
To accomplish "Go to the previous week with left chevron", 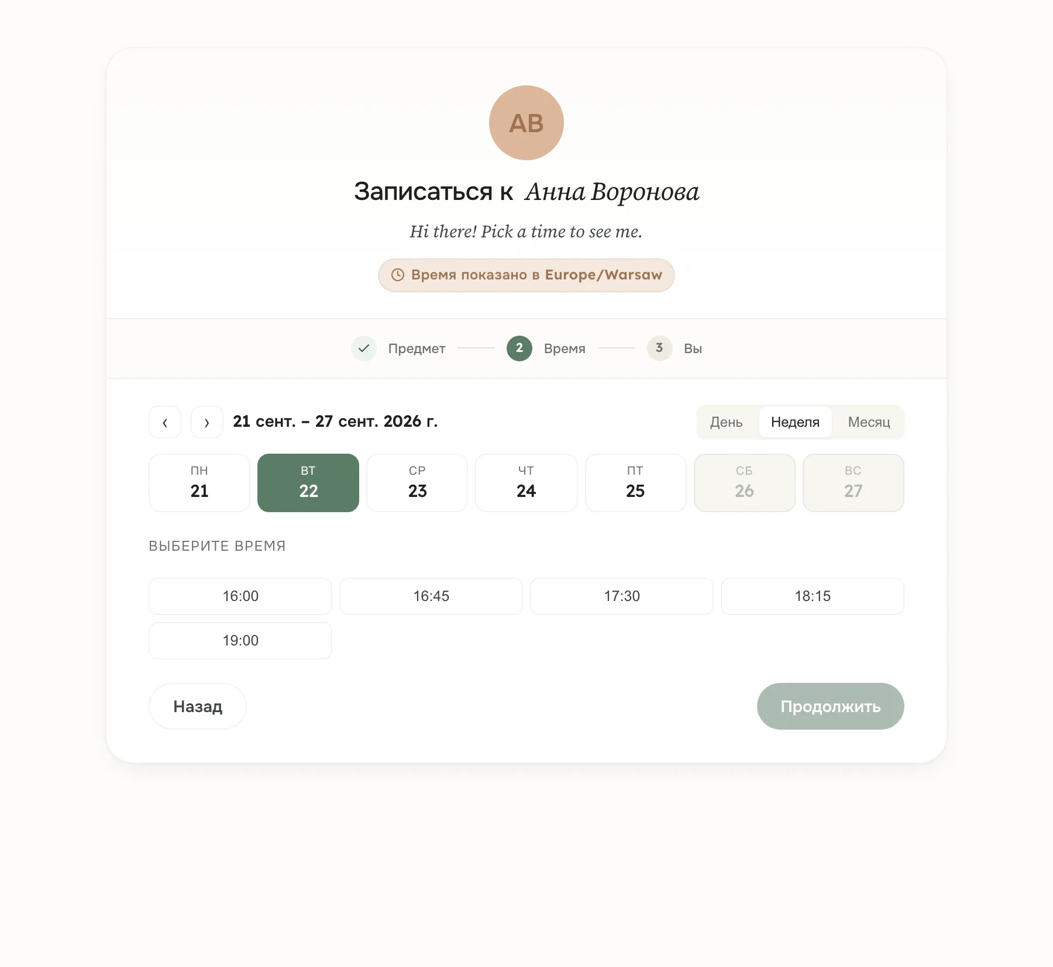I will point(165,422).
